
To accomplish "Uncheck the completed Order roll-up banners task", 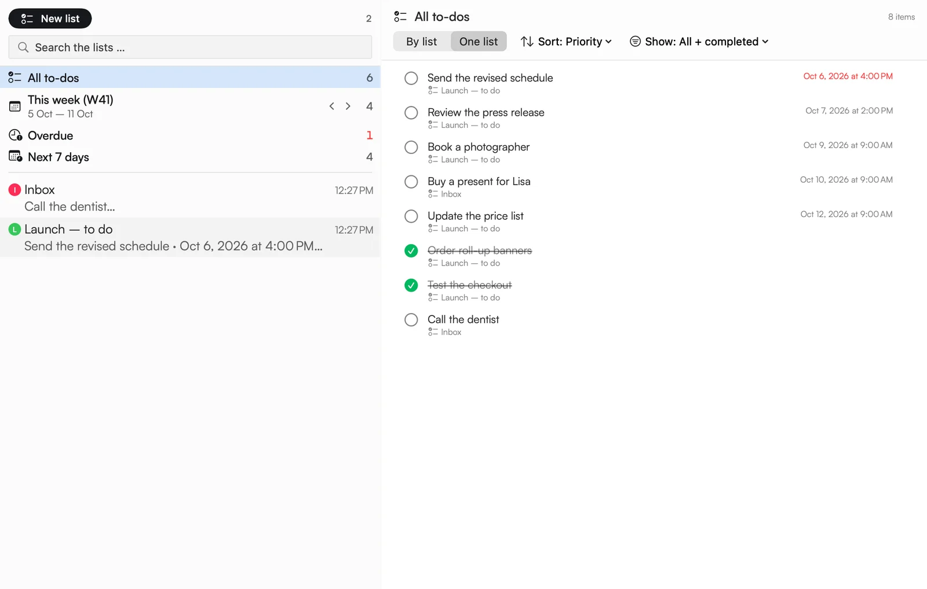I will tap(411, 251).
